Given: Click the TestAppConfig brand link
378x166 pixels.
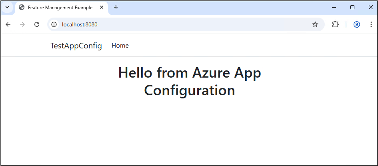Looking at the screenshot, I should tap(76, 46).
